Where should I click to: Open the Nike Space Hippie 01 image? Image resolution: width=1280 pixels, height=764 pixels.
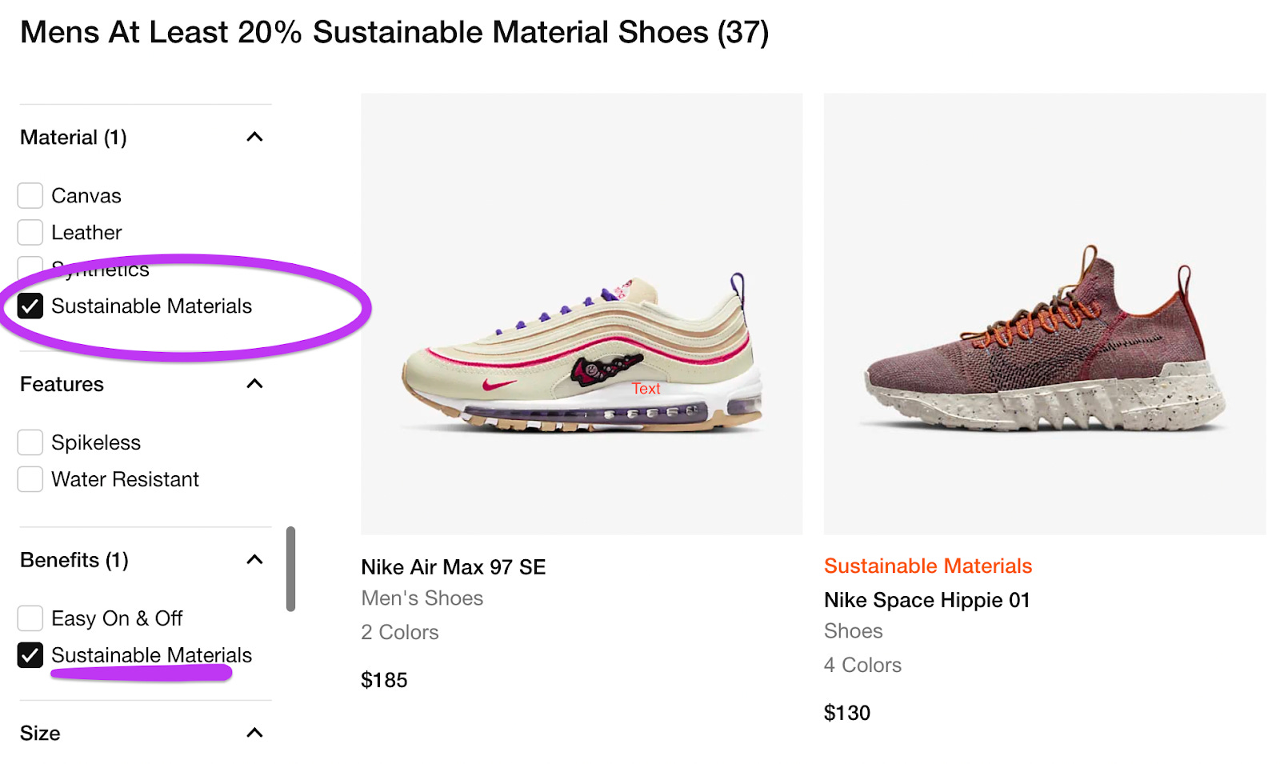[x=1044, y=314]
